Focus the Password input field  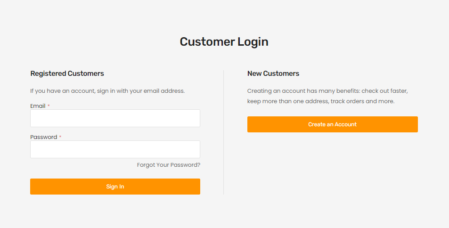[115, 149]
